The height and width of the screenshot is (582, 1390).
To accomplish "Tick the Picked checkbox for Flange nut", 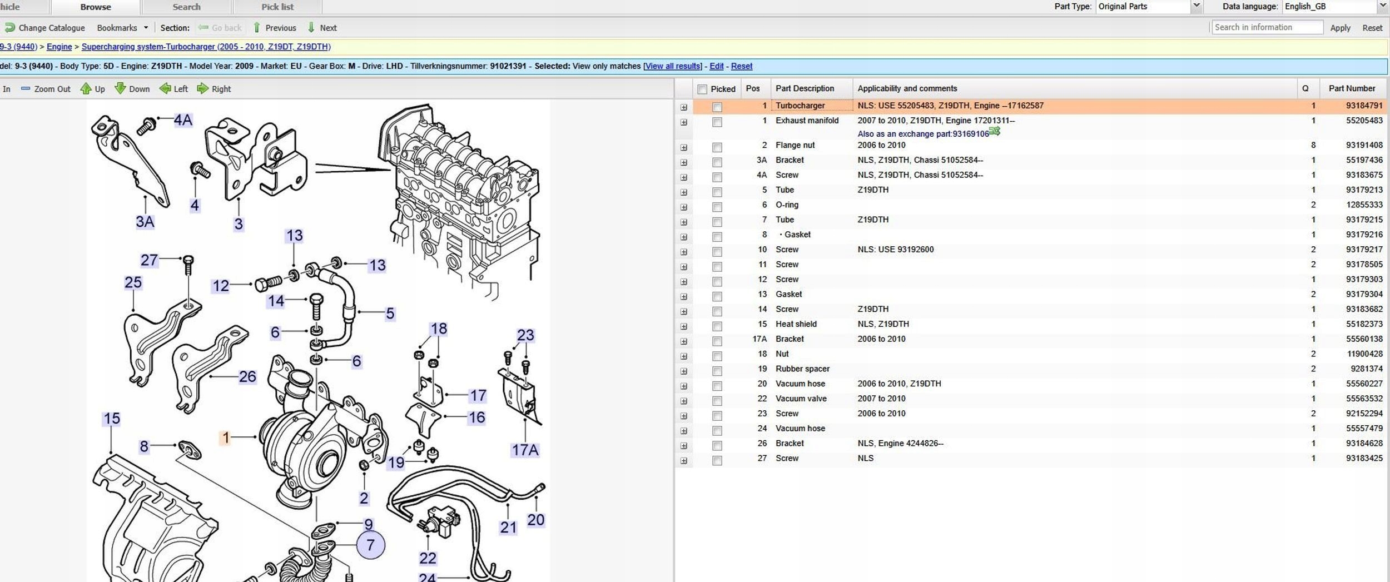I will point(717,147).
